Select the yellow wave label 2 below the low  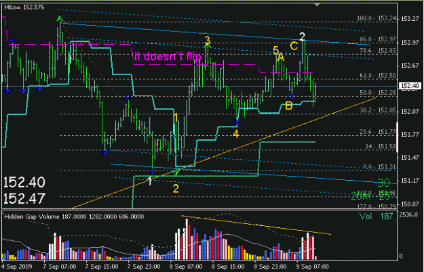tap(176, 189)
